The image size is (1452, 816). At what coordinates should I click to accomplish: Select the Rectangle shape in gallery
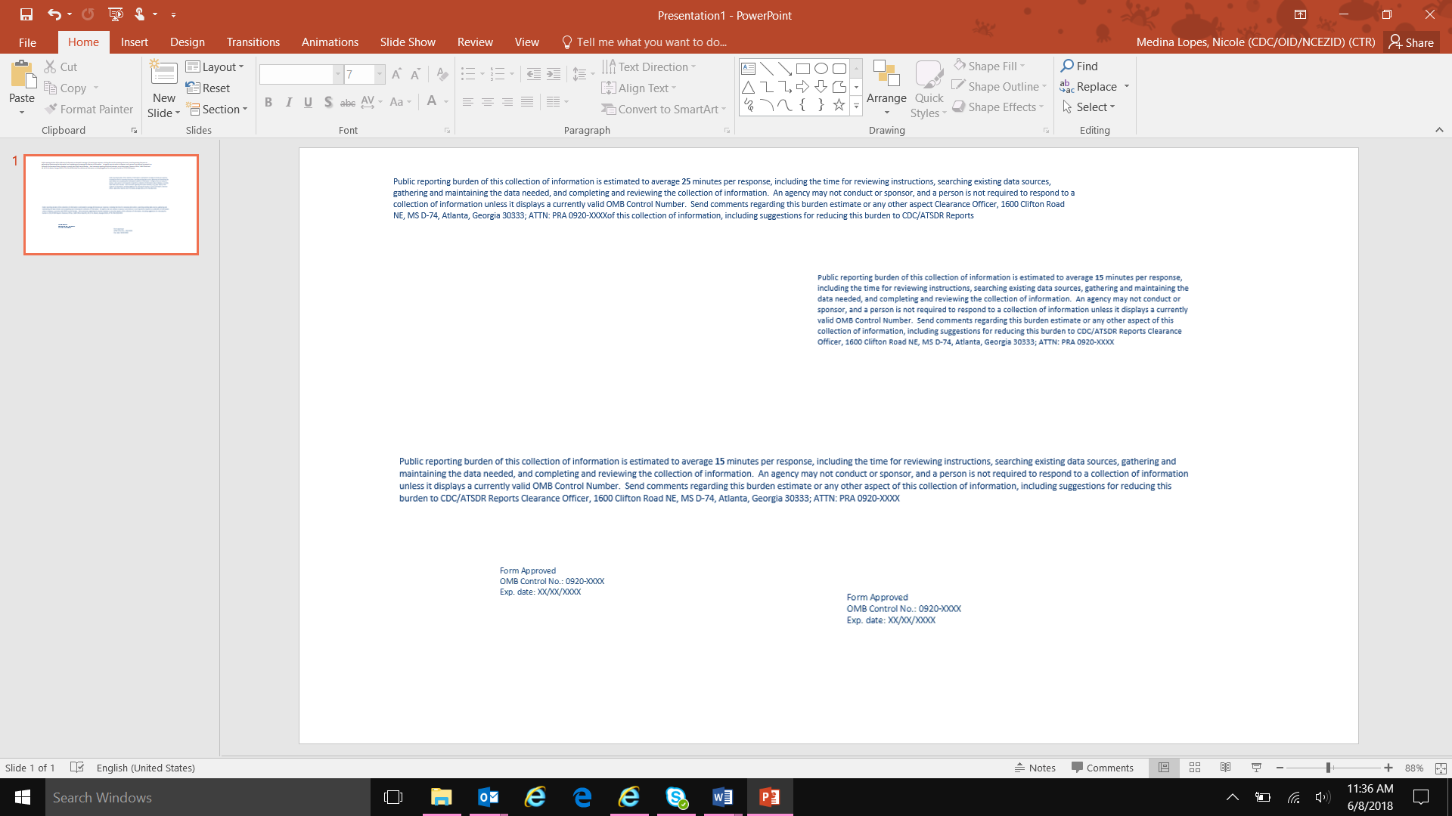803,69
